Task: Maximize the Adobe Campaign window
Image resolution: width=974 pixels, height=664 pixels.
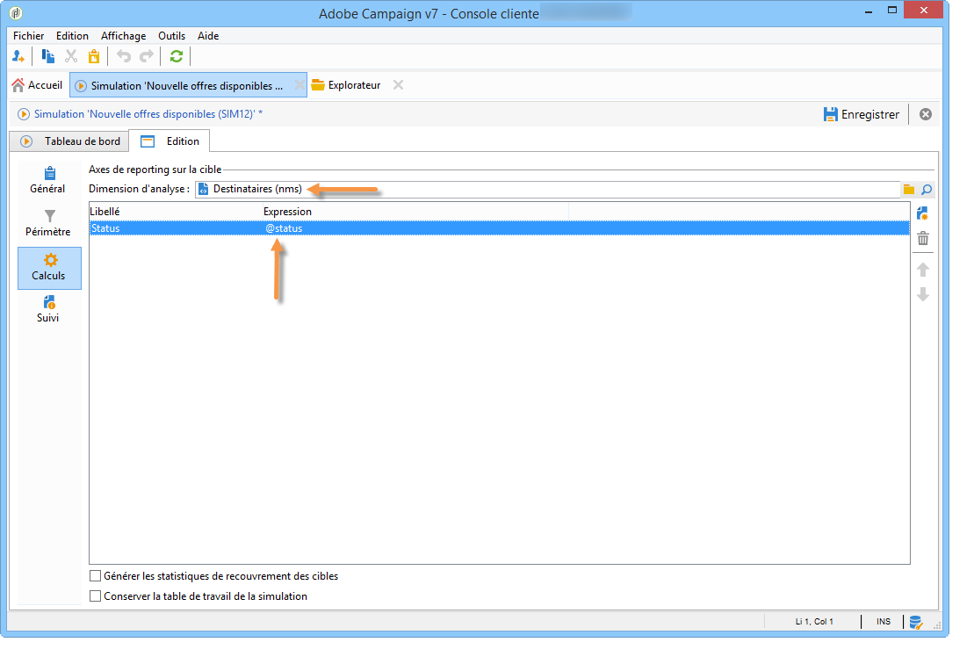Action: [x=892, y=11]
